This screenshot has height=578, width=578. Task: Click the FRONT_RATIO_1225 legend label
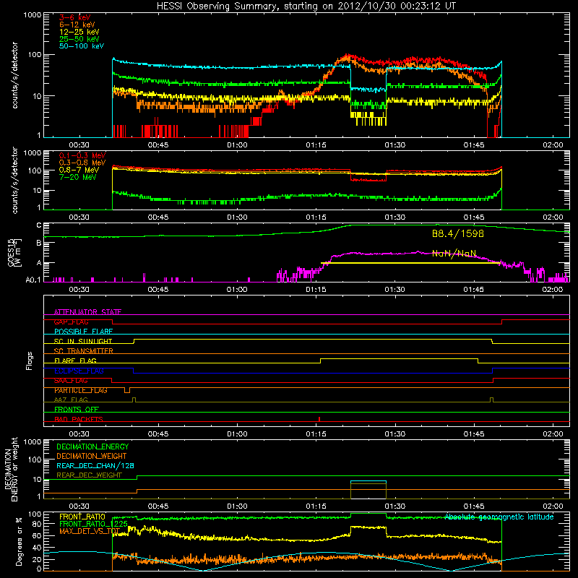pyautogui.click(x=93, y=524)
